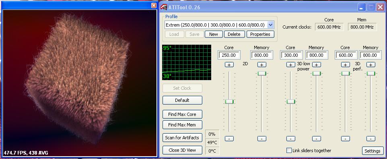Click the 2D Core field showing 250.00
This screenshot has height=159, width=387.
click(x=229, y=55)
